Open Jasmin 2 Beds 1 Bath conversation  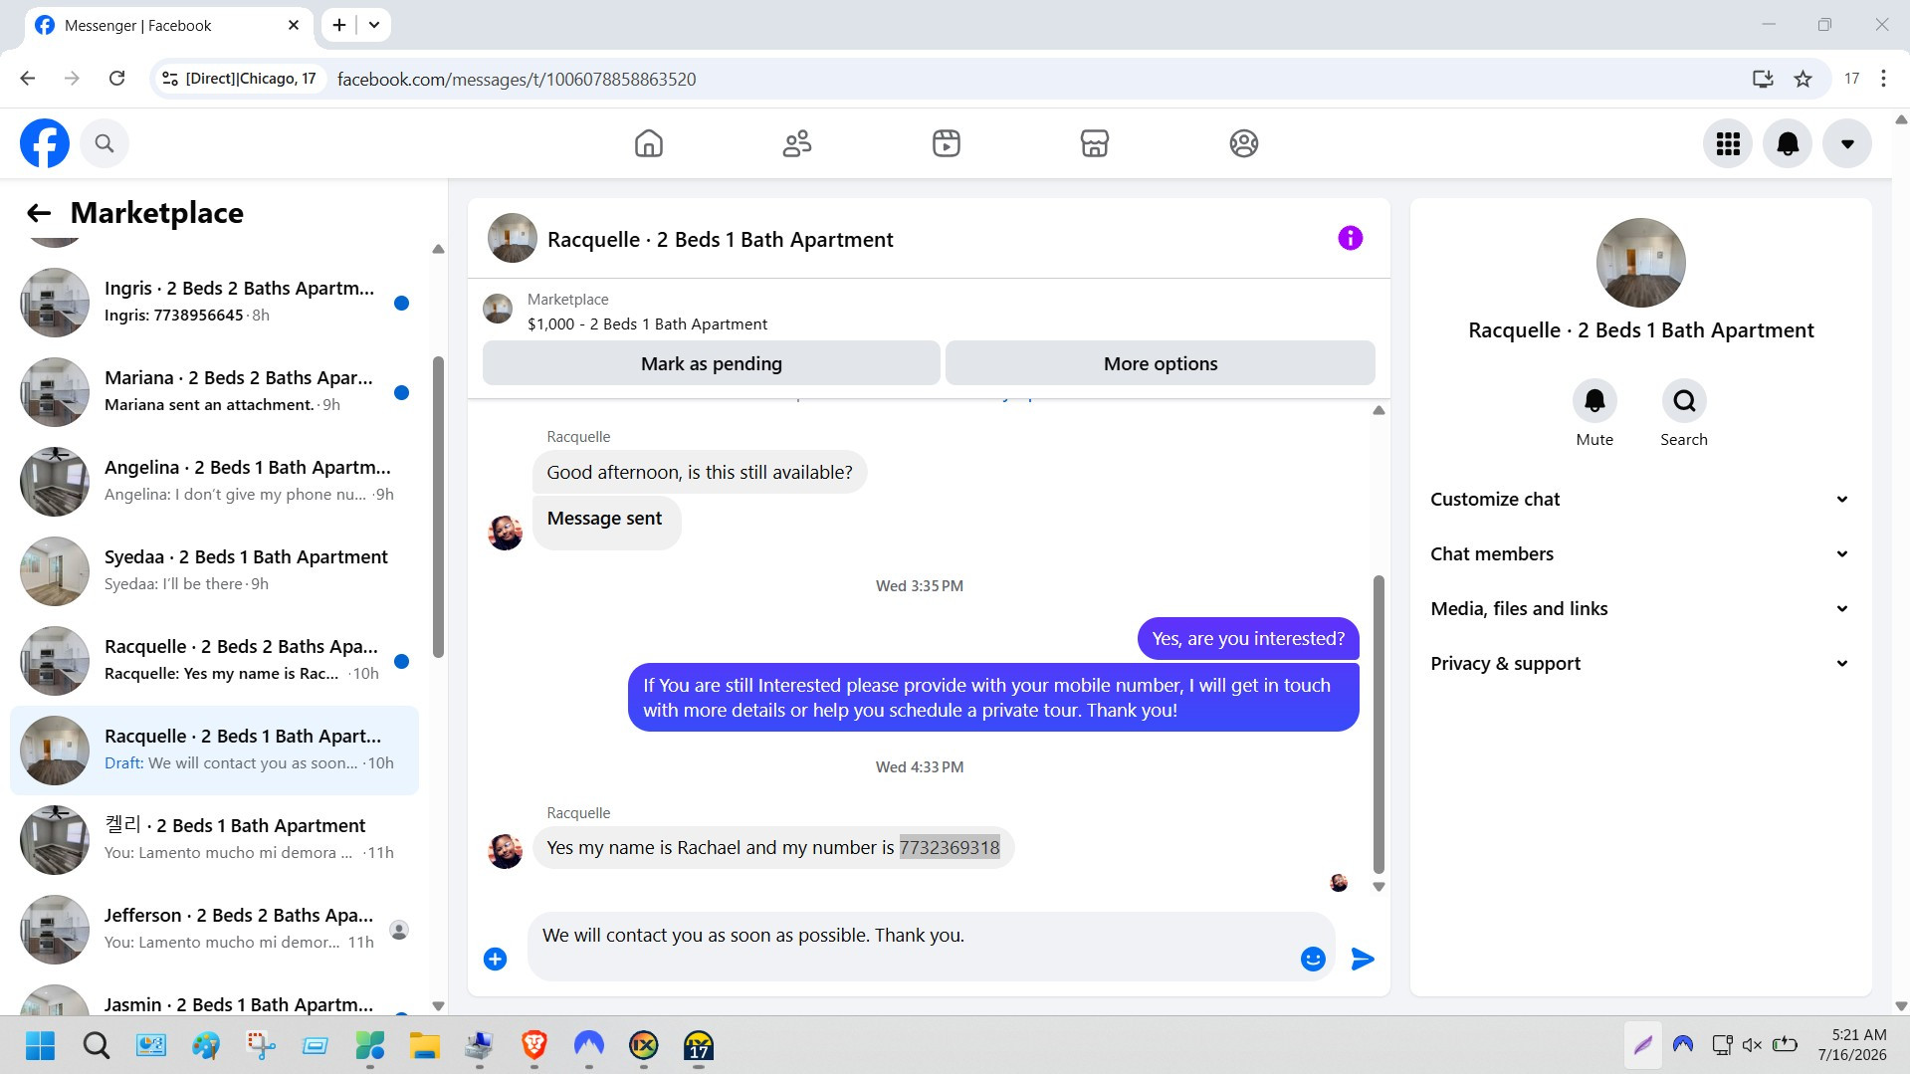tap(214, 1000)
